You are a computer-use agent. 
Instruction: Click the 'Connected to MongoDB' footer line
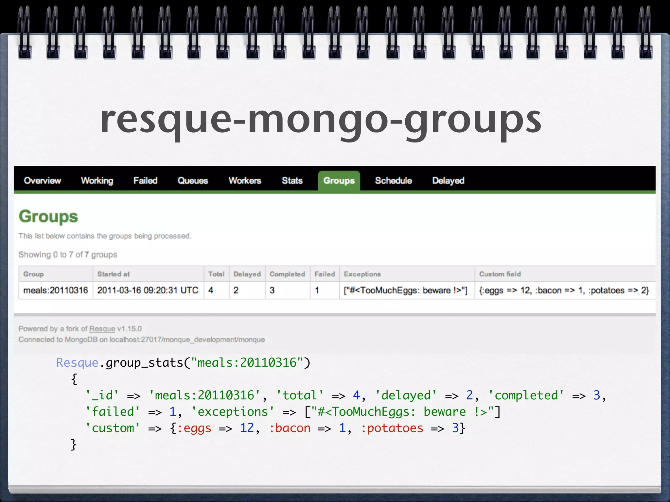tap(142, 340)
